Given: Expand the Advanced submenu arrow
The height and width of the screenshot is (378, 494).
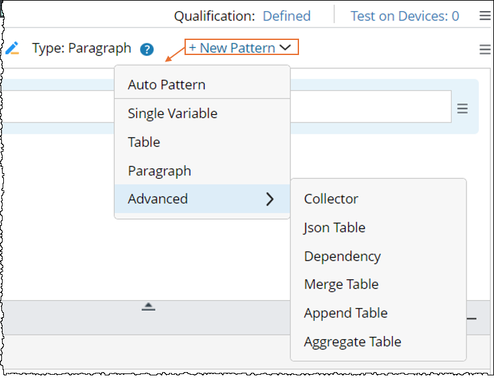Looking at the screenshot, I should pos(270,200).
